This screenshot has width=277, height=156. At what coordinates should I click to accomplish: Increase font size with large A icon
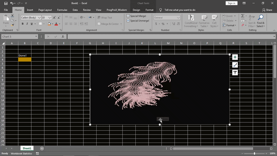click(54, 18)
